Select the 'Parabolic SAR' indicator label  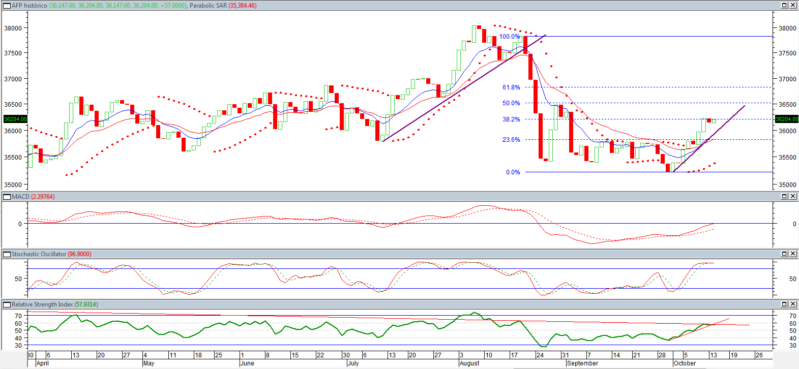pyautogui.click(x=208, y=6)
